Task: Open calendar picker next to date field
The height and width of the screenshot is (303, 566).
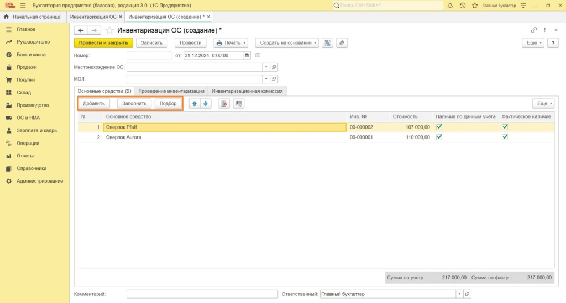Action: [x=247, y=55]
